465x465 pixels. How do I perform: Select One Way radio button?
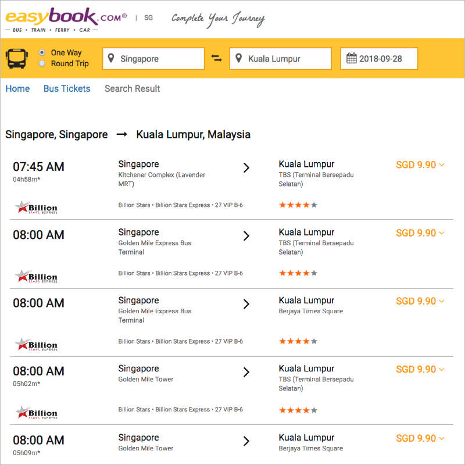pyautogui.click(x=42, y=52)
